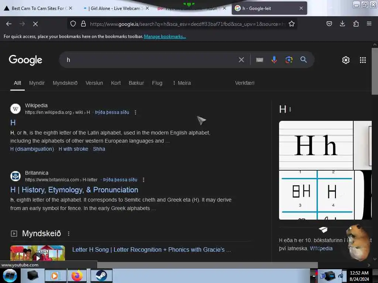
Task: Open the Flug flights tab
Action: click(157, 83)
